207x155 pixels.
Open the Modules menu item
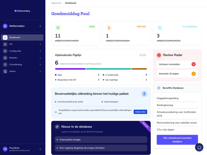22,58
